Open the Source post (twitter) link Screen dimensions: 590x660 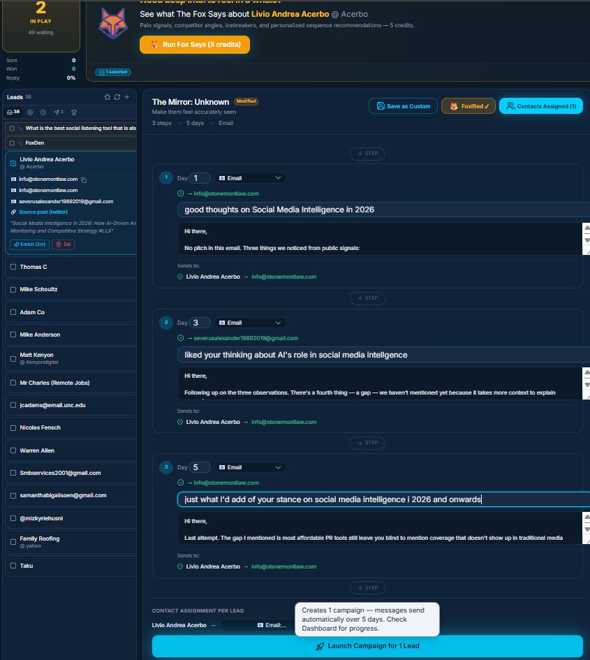(x=43, y=212)
